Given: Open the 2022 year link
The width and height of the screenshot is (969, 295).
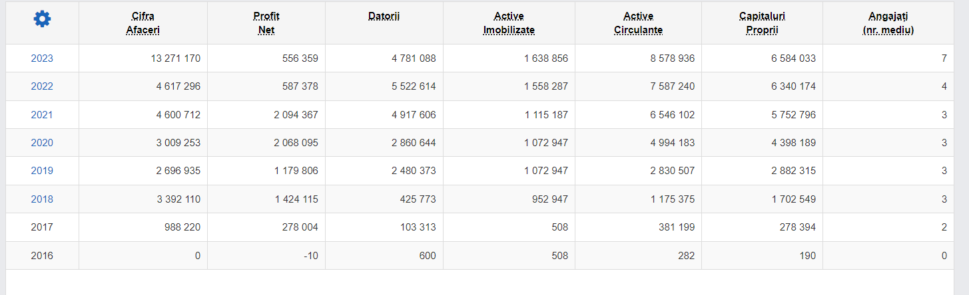Looking at the screenshot, I should coord(42,86).
